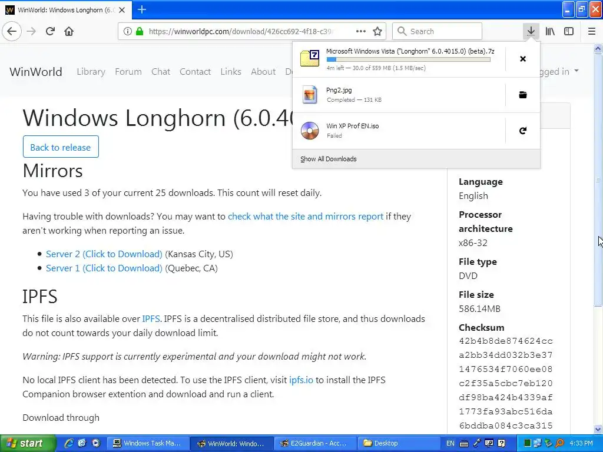Open the Windows start menu

pyautogui.click(x=28, y=443)
